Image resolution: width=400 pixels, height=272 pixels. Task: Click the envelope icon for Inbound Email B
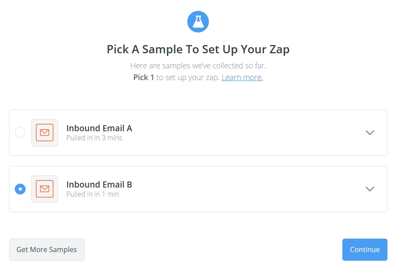pyautogui.click(x=45, y=189)
